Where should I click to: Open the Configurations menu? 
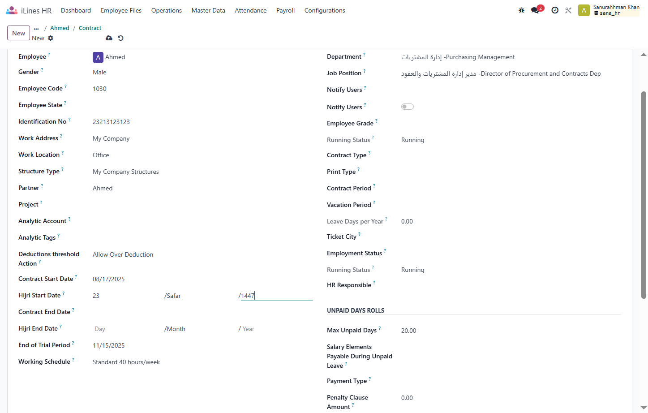pyautogui.click(x=325, y=10)
